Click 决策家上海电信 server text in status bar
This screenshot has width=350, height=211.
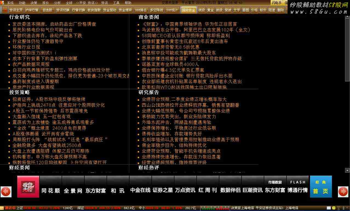243,208
